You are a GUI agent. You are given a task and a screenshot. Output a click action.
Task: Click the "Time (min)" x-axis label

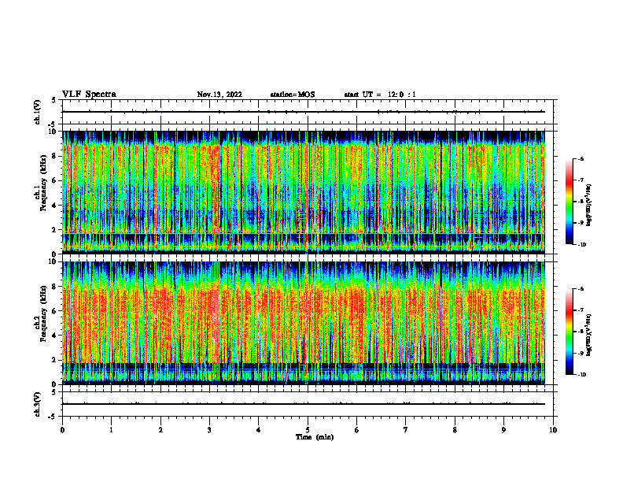[315, 437]
